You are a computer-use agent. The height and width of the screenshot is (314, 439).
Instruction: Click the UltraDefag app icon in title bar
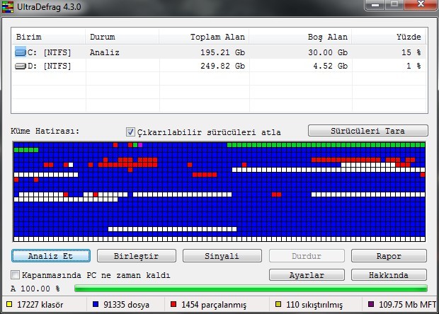(8, 6)
